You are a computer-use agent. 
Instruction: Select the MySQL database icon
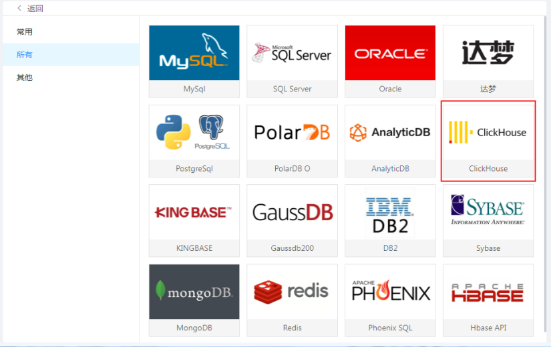[194, 53]
